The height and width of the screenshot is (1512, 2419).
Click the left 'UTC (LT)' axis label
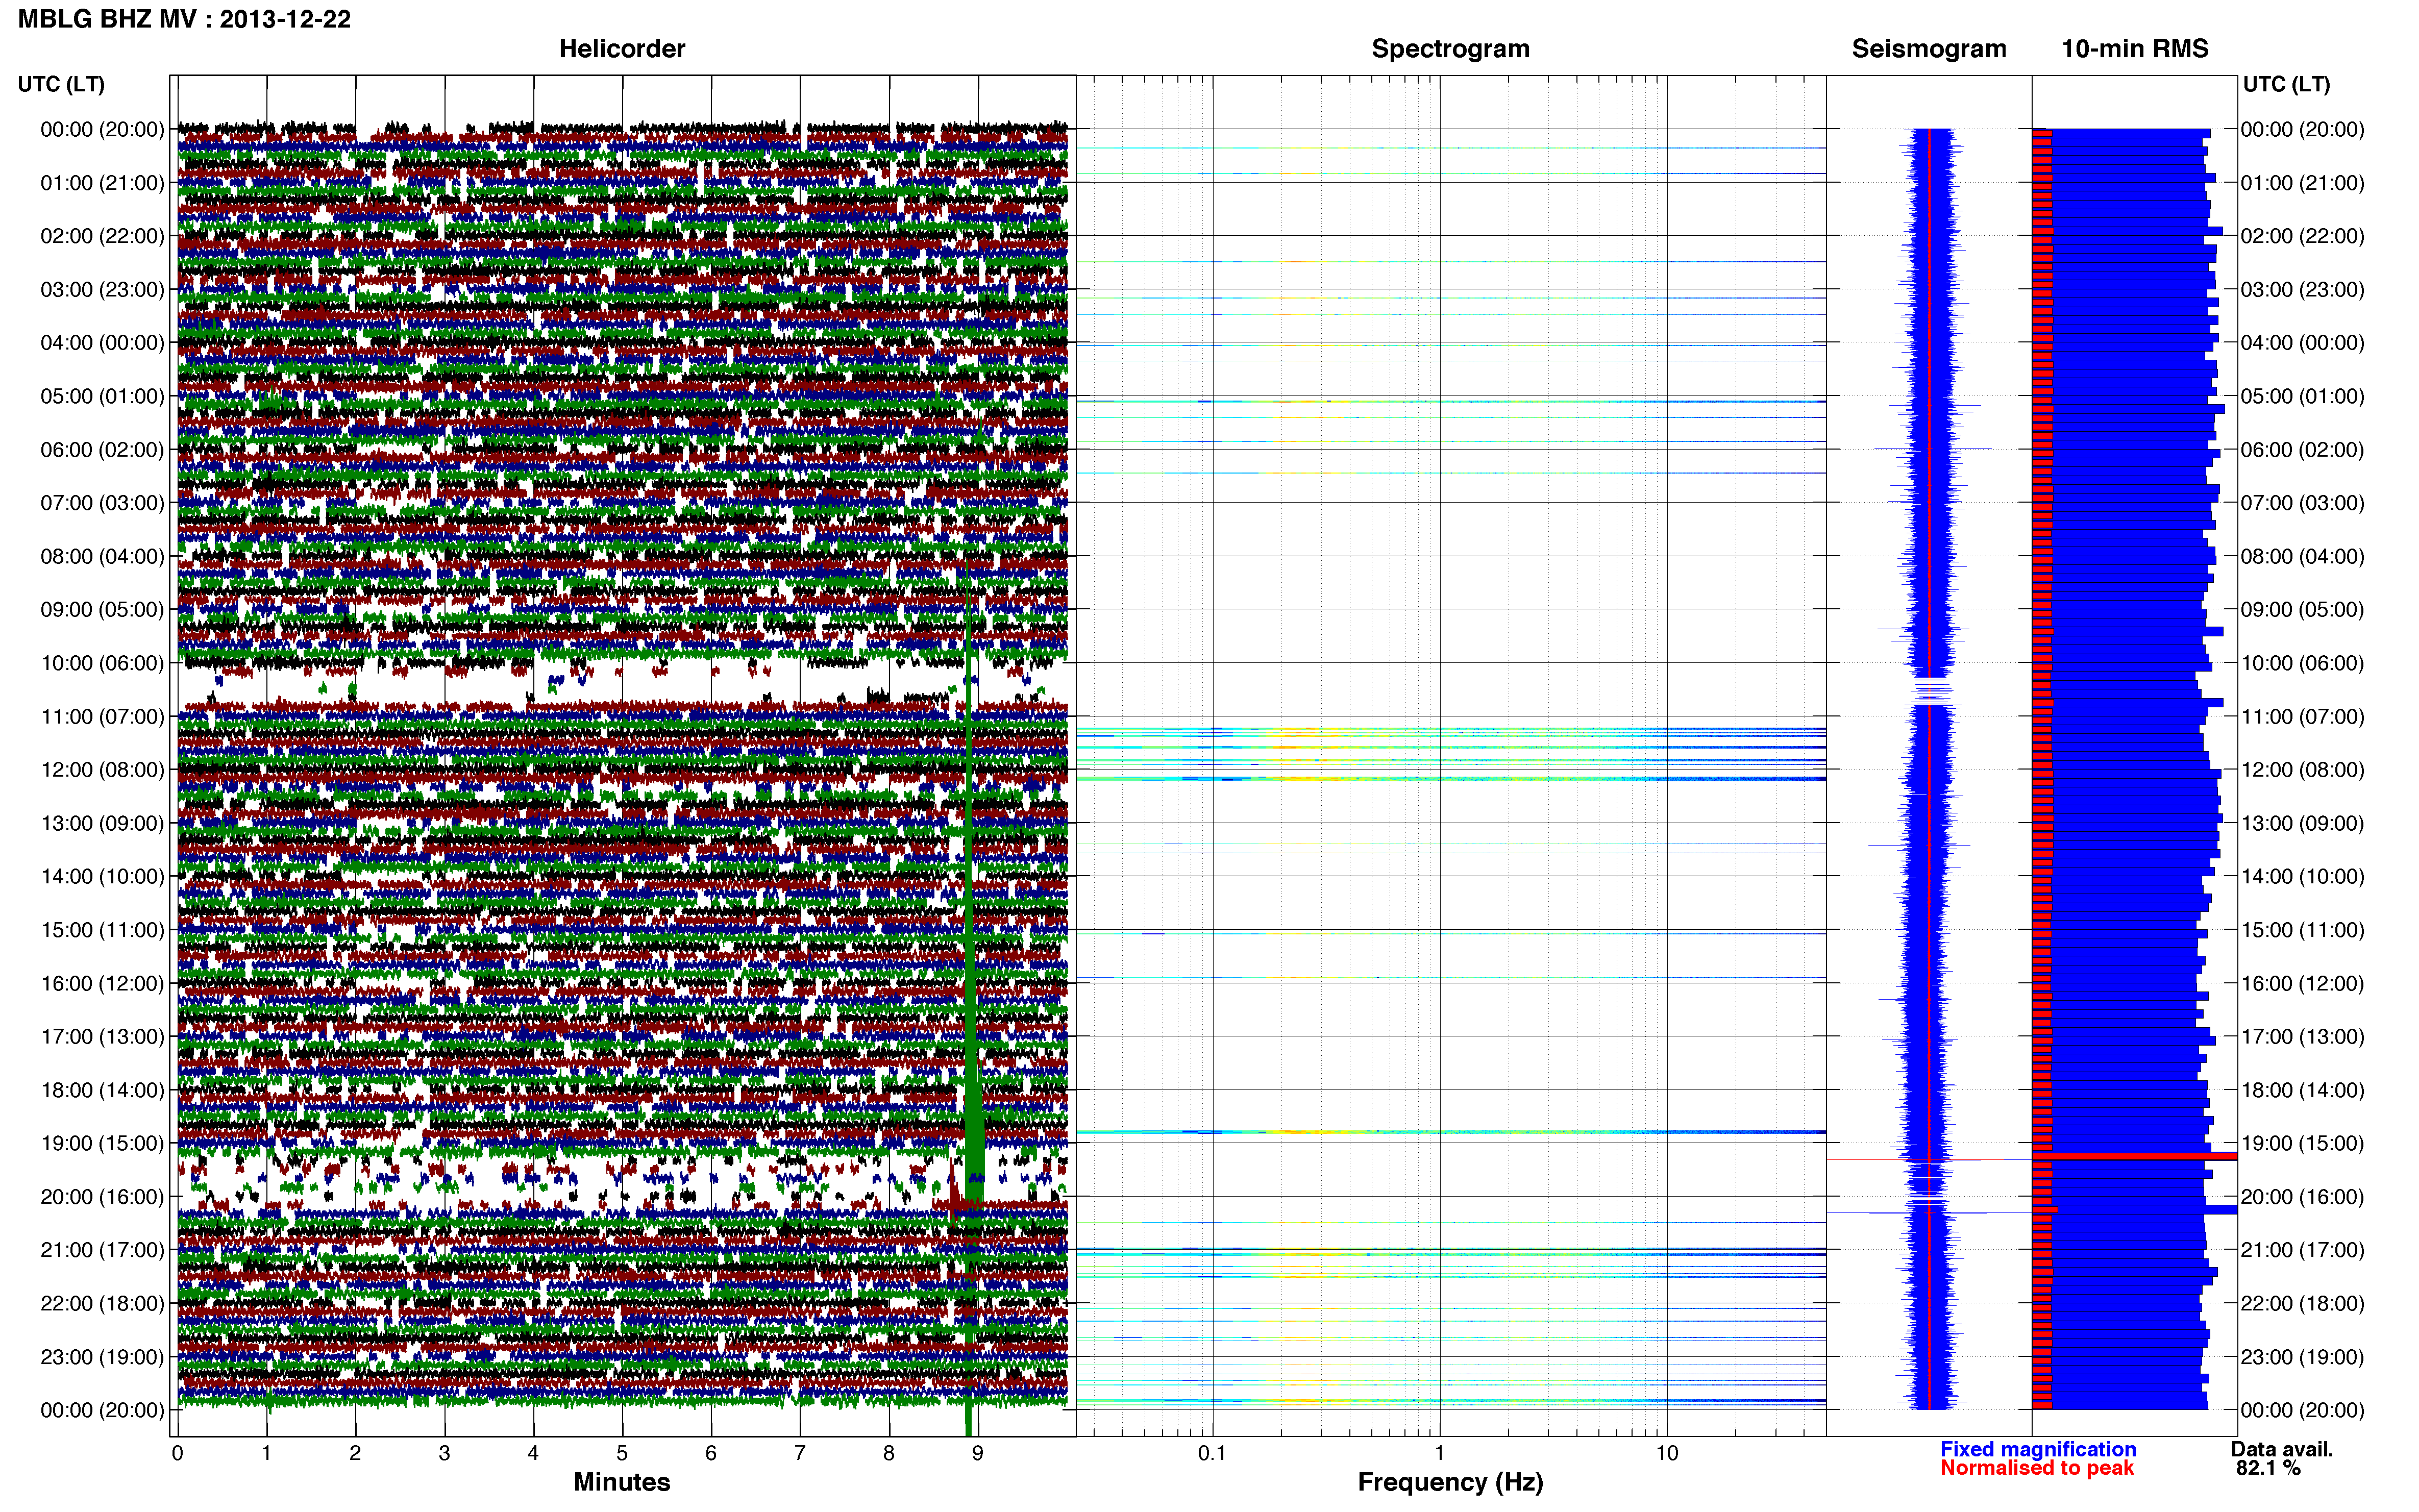(x=61, y=84)
